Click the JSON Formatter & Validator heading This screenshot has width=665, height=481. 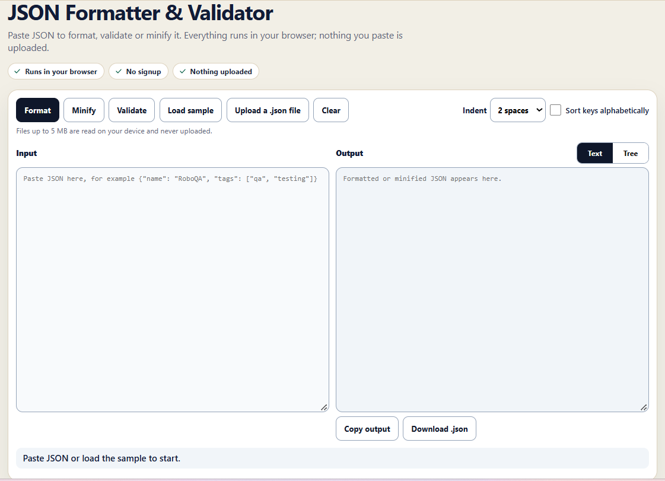[141, 12]
